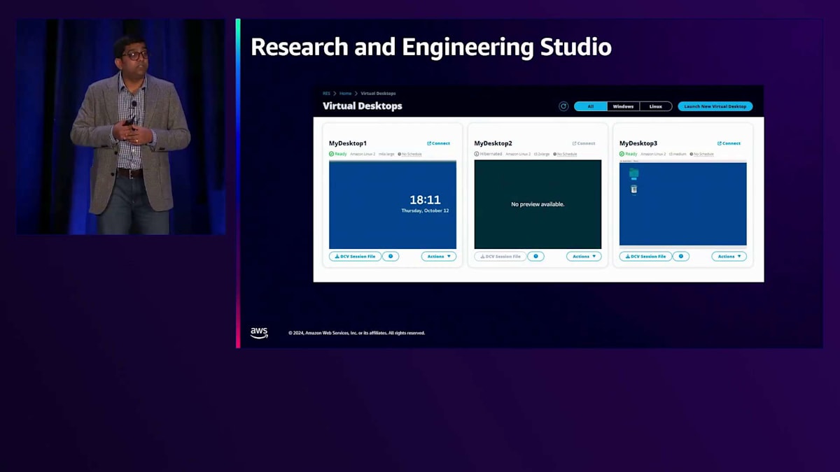Click the MyDesktop1 preview showing 18:11
This screenshot has height=472, width=840.
(x=393, y=204)
